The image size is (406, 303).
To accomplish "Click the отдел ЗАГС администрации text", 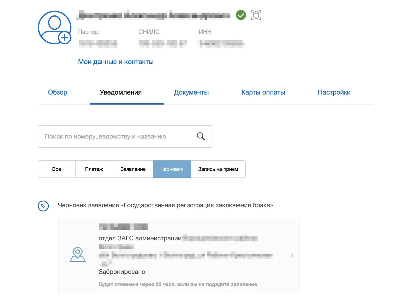I will [x=140, y=238].
